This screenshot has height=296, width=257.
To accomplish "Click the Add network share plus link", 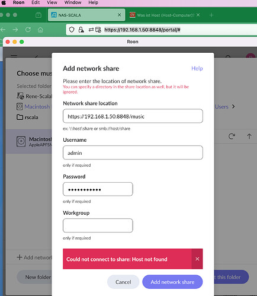I will (x=34, y=257).
